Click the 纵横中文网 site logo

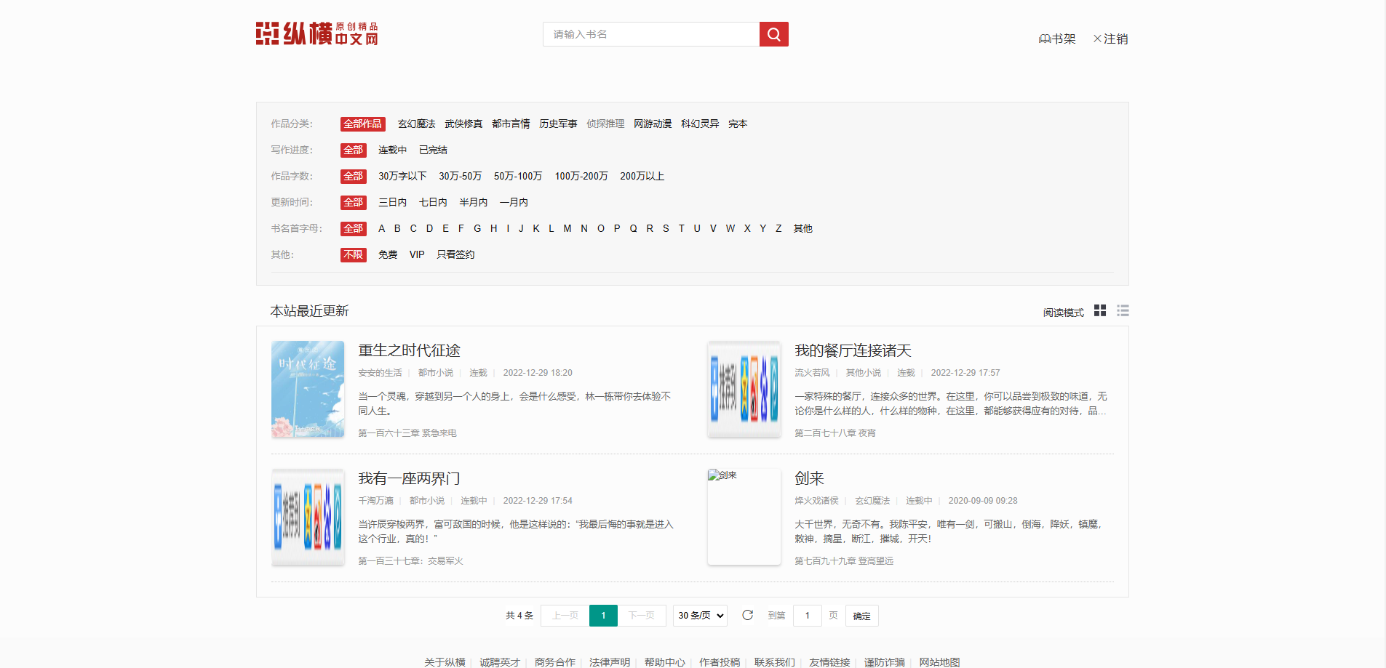click(x=316, y=33)
